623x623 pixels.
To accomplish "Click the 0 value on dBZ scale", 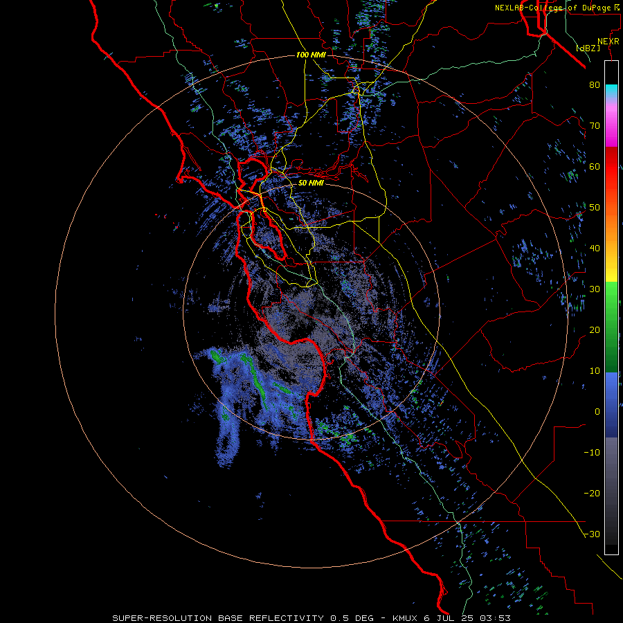I will pos(597,412).
